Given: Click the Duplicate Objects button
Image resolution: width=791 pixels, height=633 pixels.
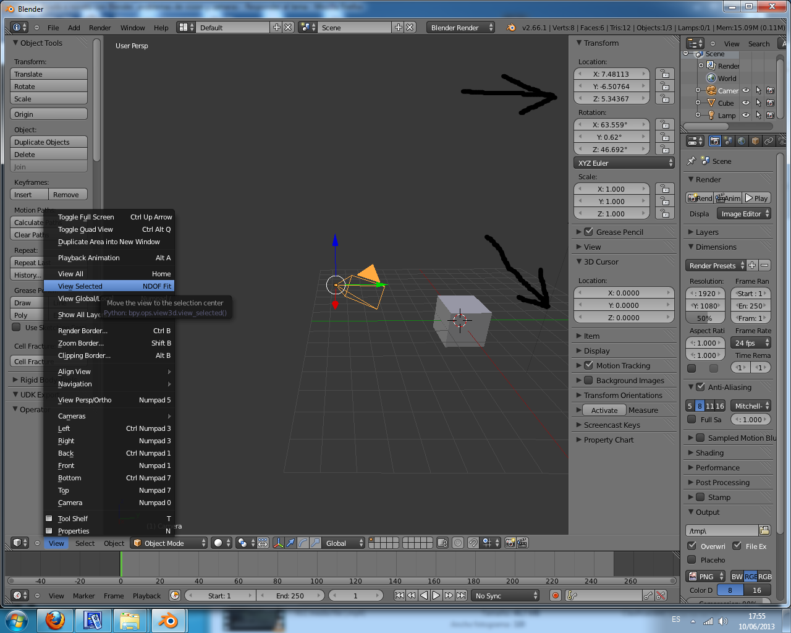Looking at the screenshot, I should point(49,142).
